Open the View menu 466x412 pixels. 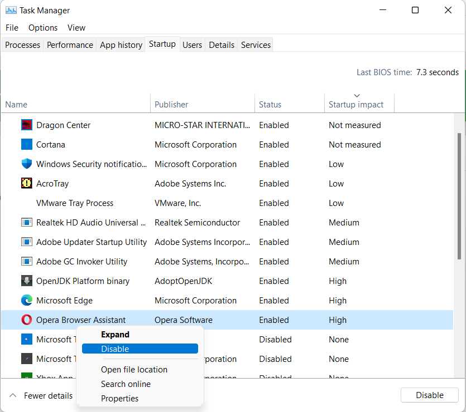pos(76,28)
